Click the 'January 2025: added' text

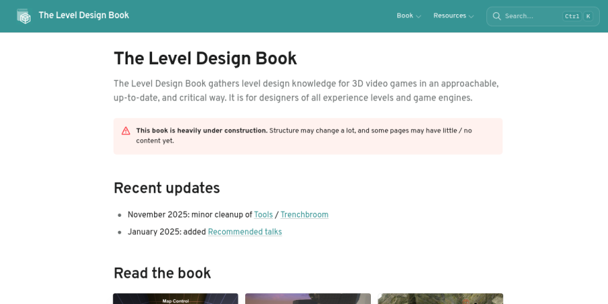pyautogui.click(x=167, y=232)
